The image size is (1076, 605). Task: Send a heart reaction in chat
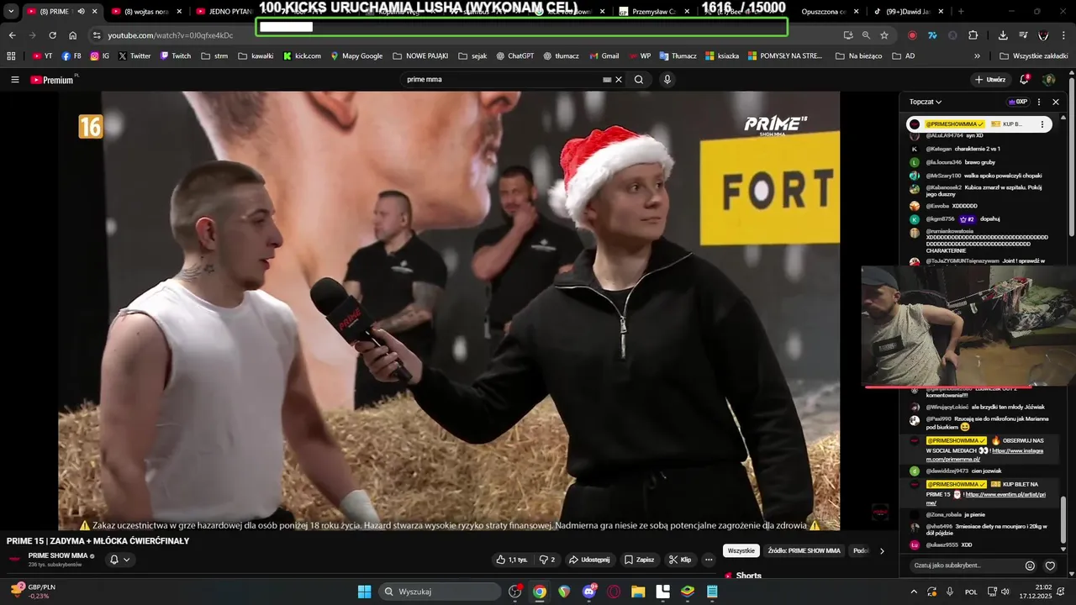coord(1050,566)
